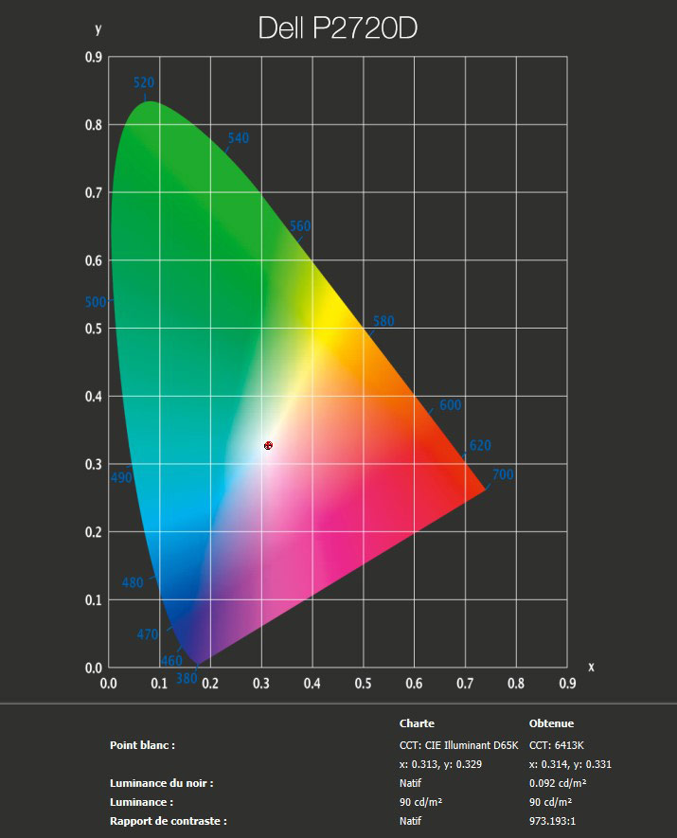Select the 540 wavelength label
Viewport: 677px width, 838px height.
coord(238,138)
